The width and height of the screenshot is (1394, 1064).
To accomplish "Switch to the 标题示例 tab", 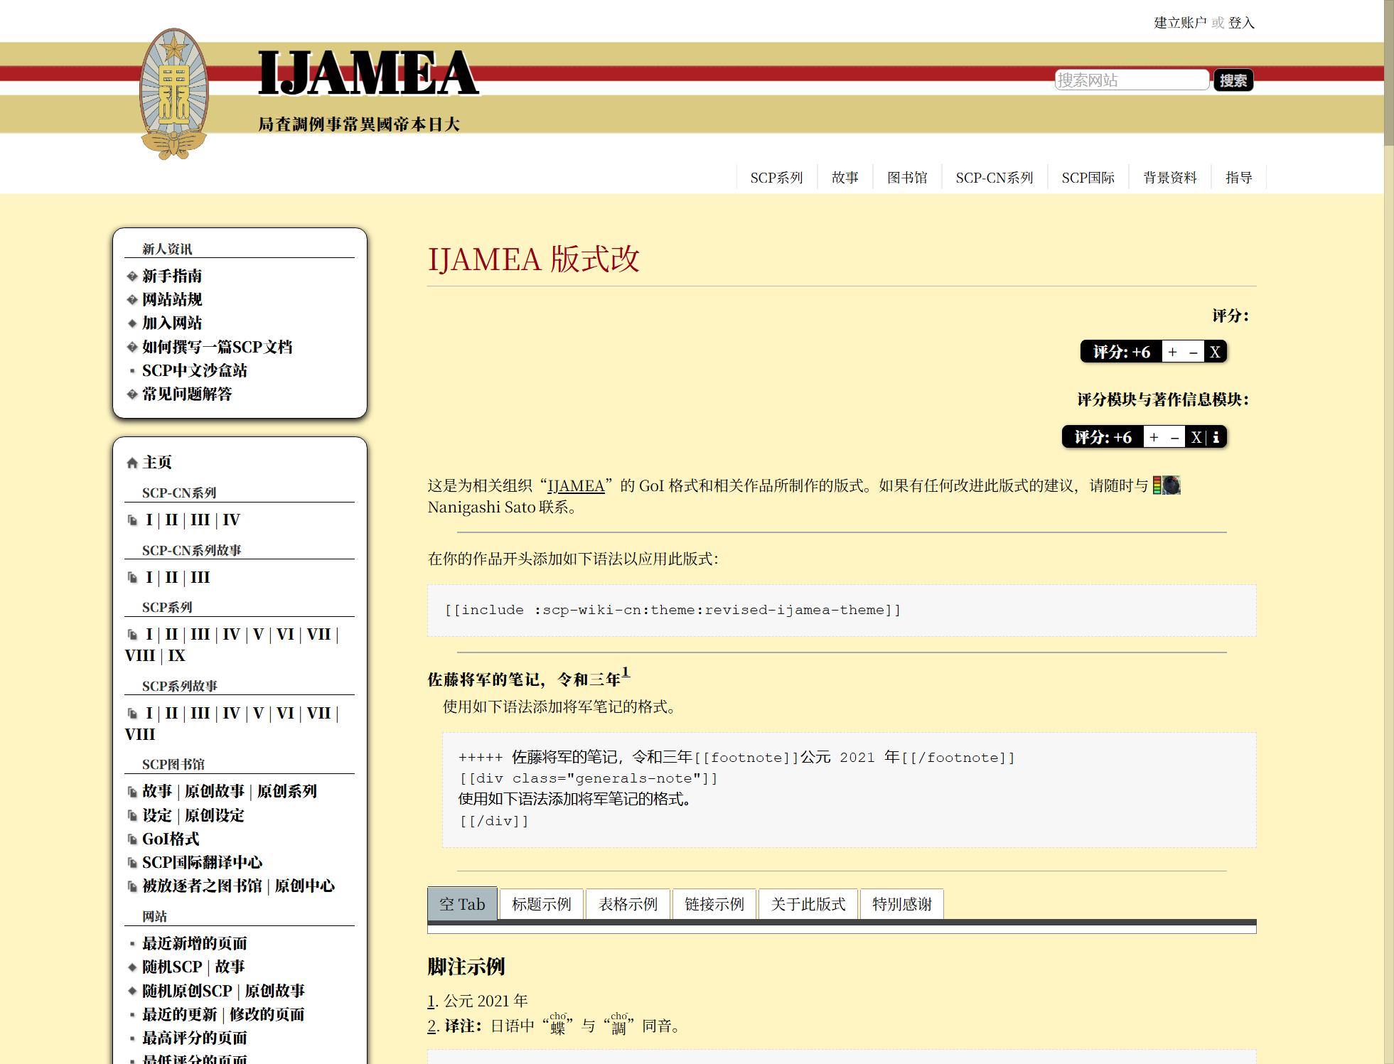I will tap(542, 903).
